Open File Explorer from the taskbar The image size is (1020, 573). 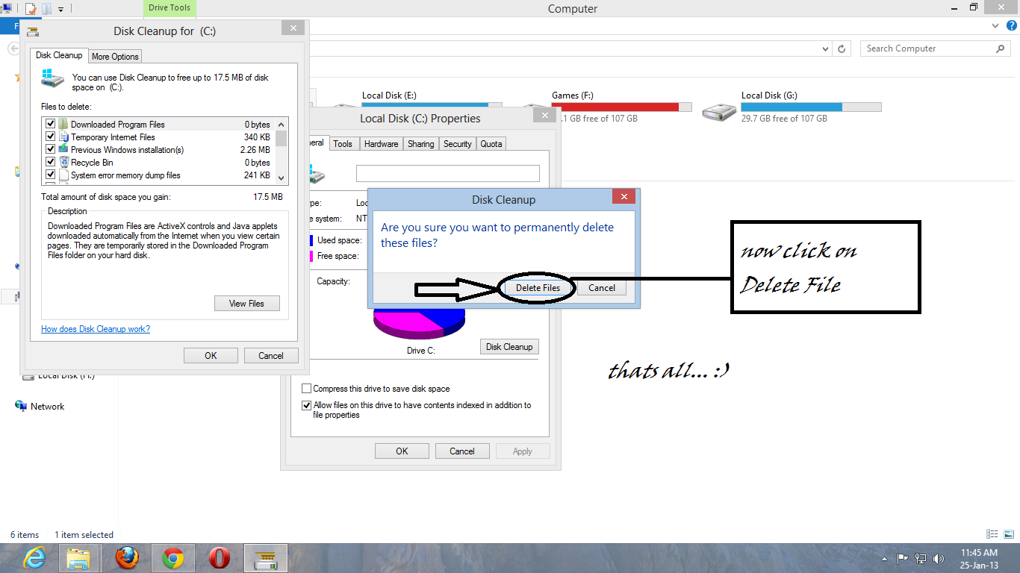pos(79,557)
